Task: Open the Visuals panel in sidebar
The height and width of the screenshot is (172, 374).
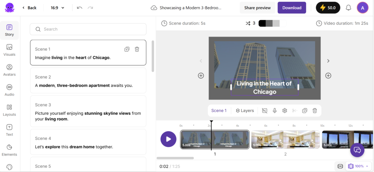Action: coord(9,50)
